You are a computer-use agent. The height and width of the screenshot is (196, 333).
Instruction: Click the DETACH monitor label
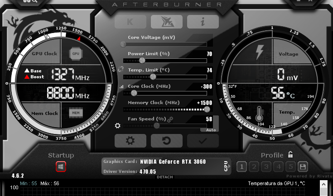[x=165, y=177]
